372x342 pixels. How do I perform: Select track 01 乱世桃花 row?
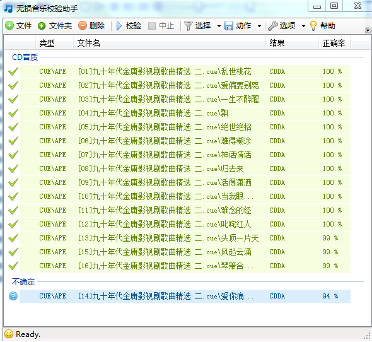[185, 71]
